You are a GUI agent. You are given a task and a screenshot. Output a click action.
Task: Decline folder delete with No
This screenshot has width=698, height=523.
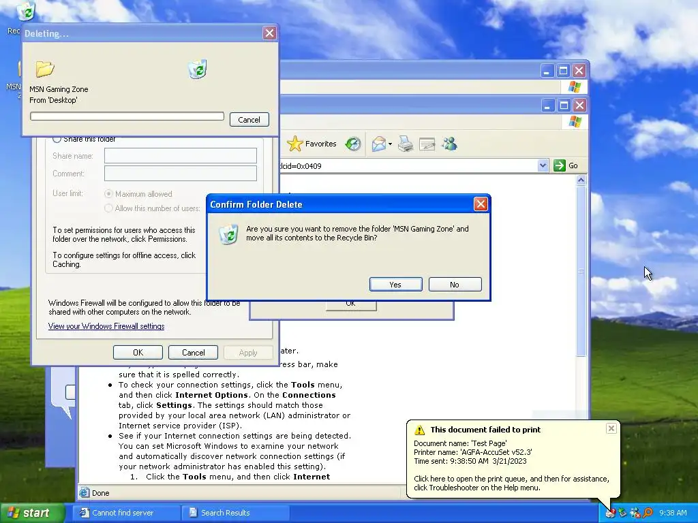point(455,285)
